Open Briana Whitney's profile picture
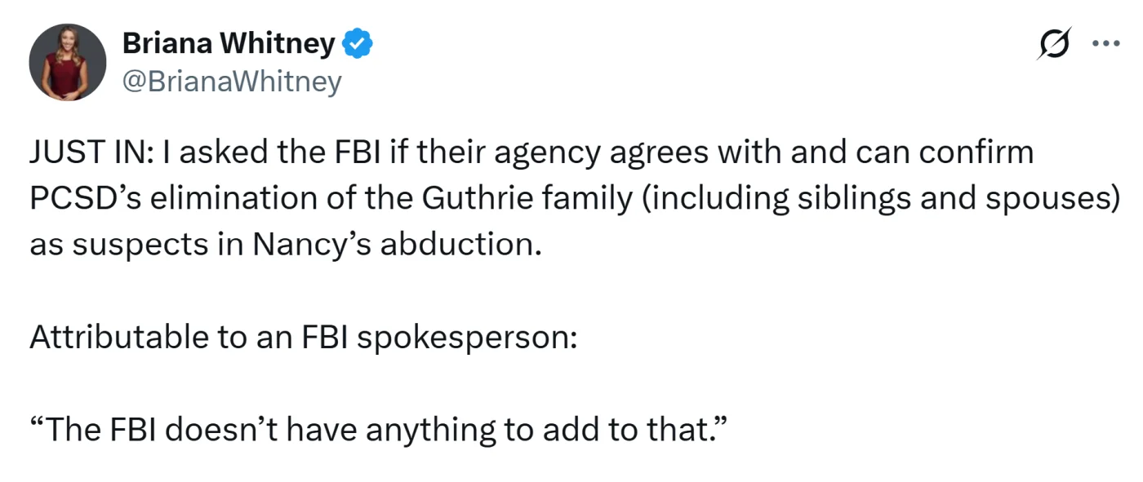The image size is (1143, 482). tap(68, 62)
